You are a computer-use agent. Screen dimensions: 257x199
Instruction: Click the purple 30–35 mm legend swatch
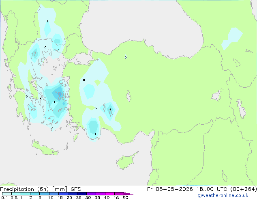tap(91, 194)
